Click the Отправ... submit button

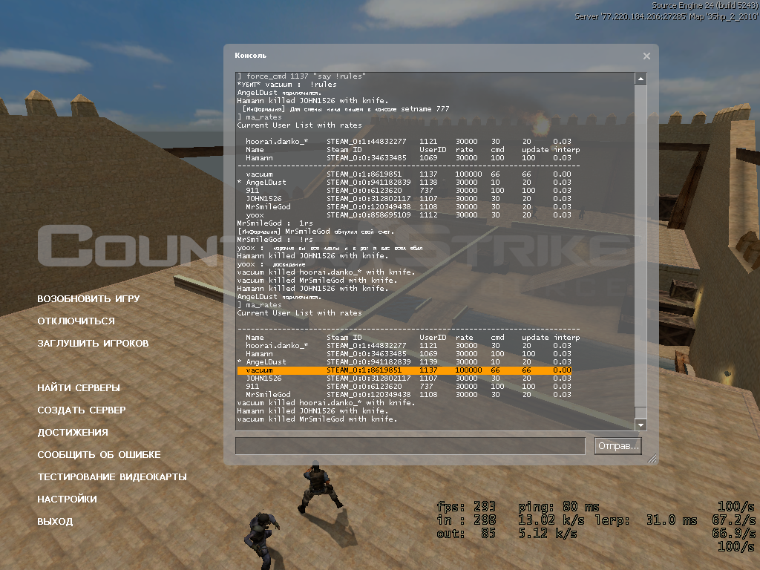pyautogui.click(x=618, y=446)
